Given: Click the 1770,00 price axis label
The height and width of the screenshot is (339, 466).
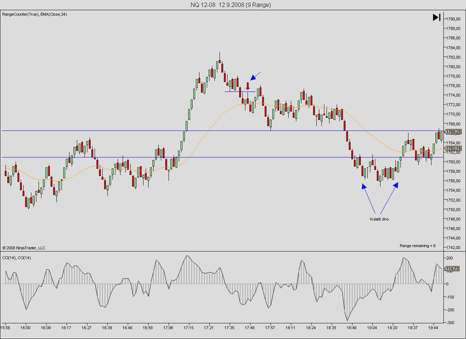Looking at the screenshot, I should point(454,114).
